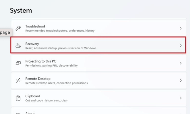Expand the Clipboard chevron arrow
This screenshot has height=114, width=190.
click(181, 98)
